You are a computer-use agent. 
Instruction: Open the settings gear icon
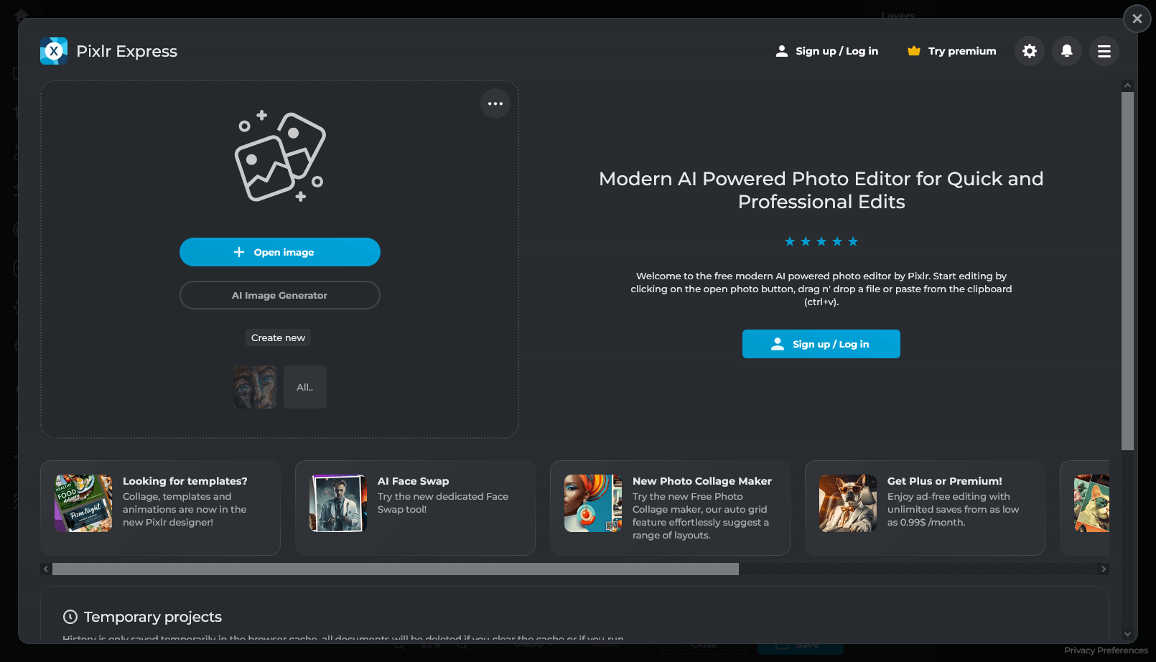(1030, 51)
